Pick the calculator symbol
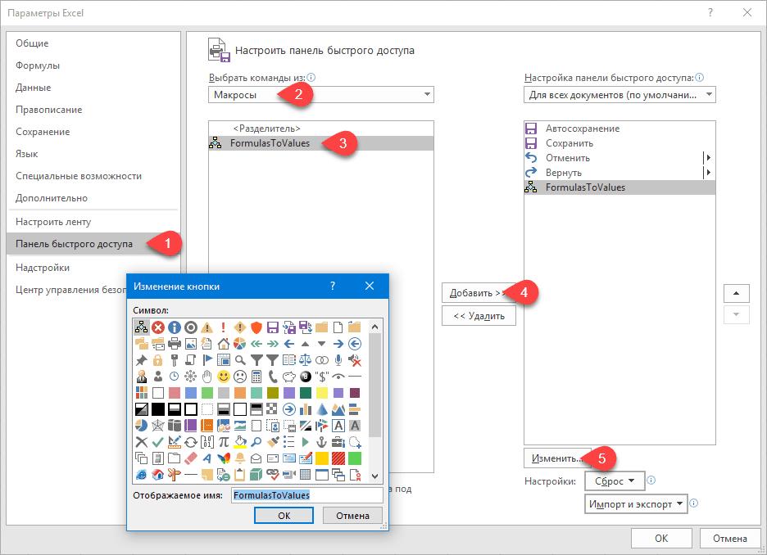This screenshot has width=767, height=555. 256,376
